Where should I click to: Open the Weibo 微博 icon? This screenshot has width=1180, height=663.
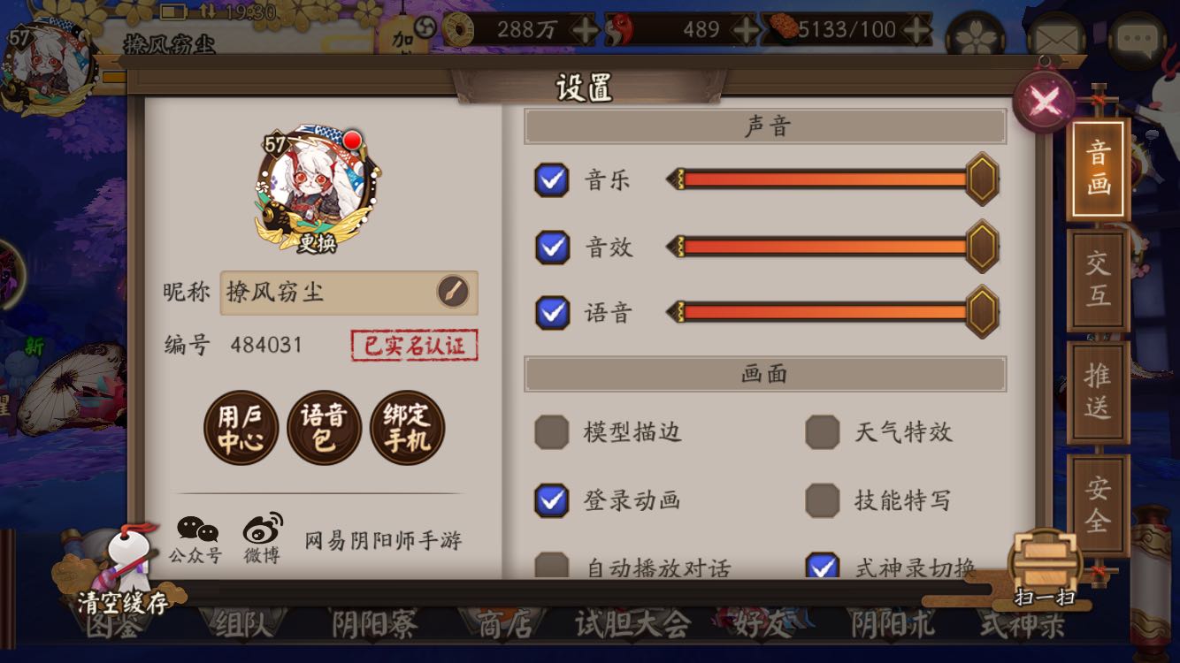point(262,540)
